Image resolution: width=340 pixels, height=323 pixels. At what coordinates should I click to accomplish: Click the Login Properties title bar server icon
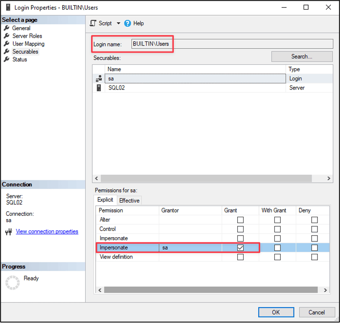click(8, 8)
